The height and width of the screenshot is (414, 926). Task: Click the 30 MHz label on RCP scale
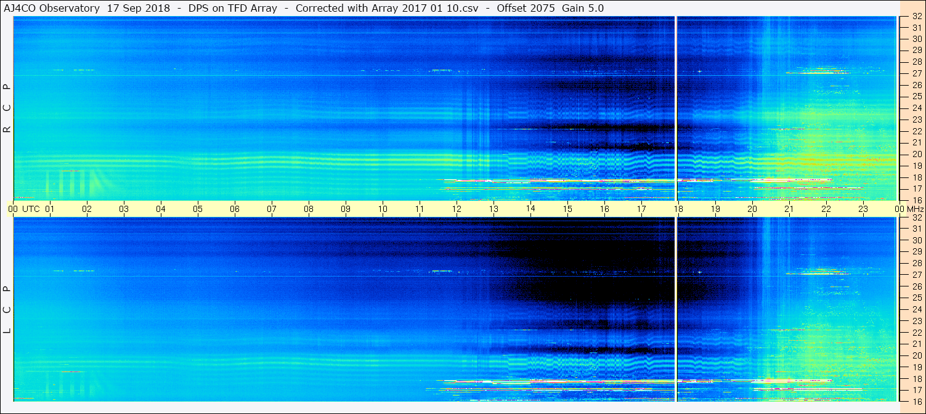pyautogui.click(x=917, y=39)
